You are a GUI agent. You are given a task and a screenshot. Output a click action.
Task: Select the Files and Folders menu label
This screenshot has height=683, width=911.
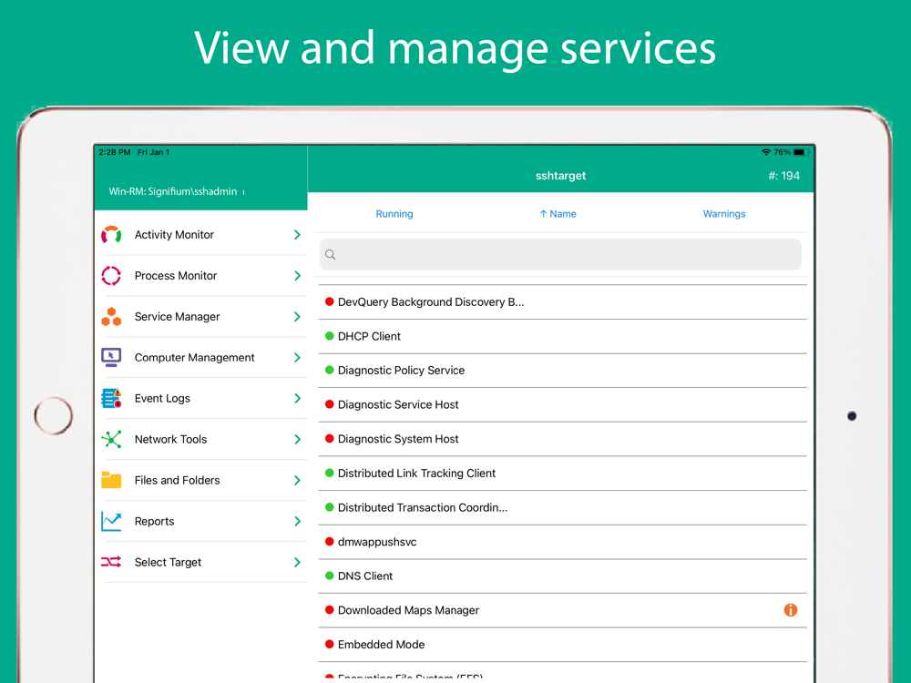pos(178,480)
